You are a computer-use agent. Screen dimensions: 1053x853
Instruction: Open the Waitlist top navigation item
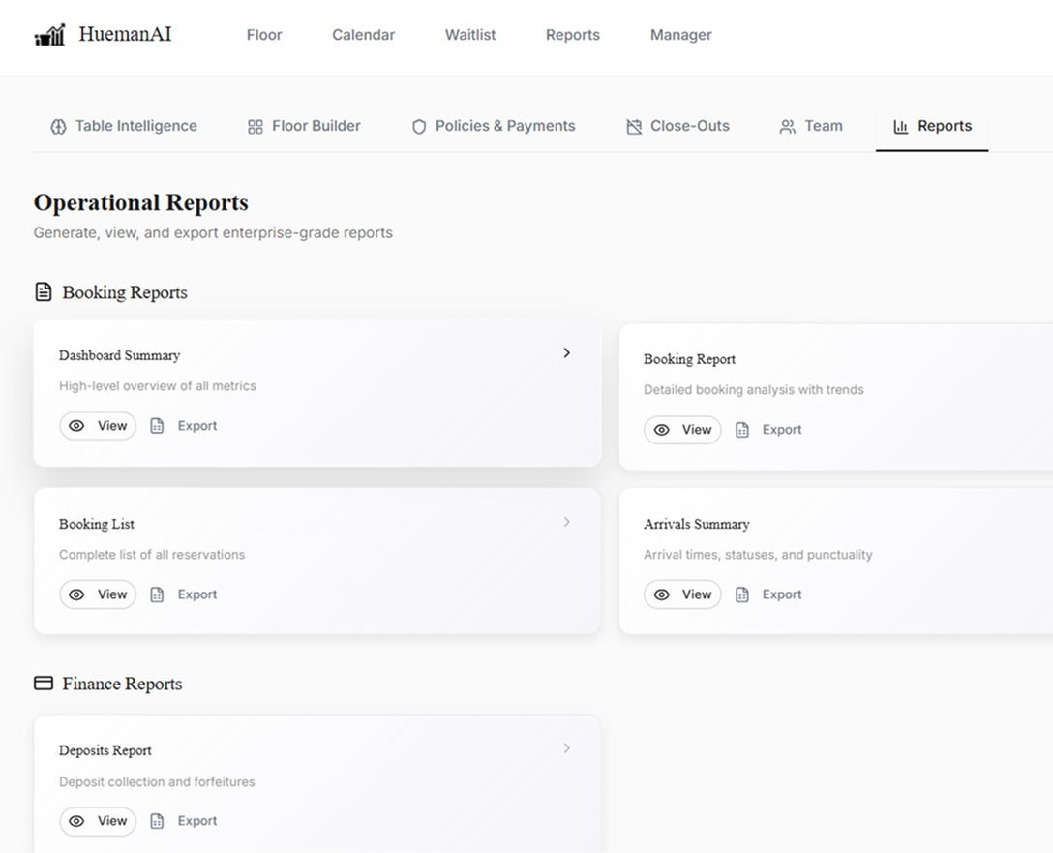(470, 35)
